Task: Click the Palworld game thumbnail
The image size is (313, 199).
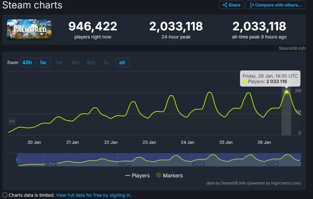Action: (29, 30)
